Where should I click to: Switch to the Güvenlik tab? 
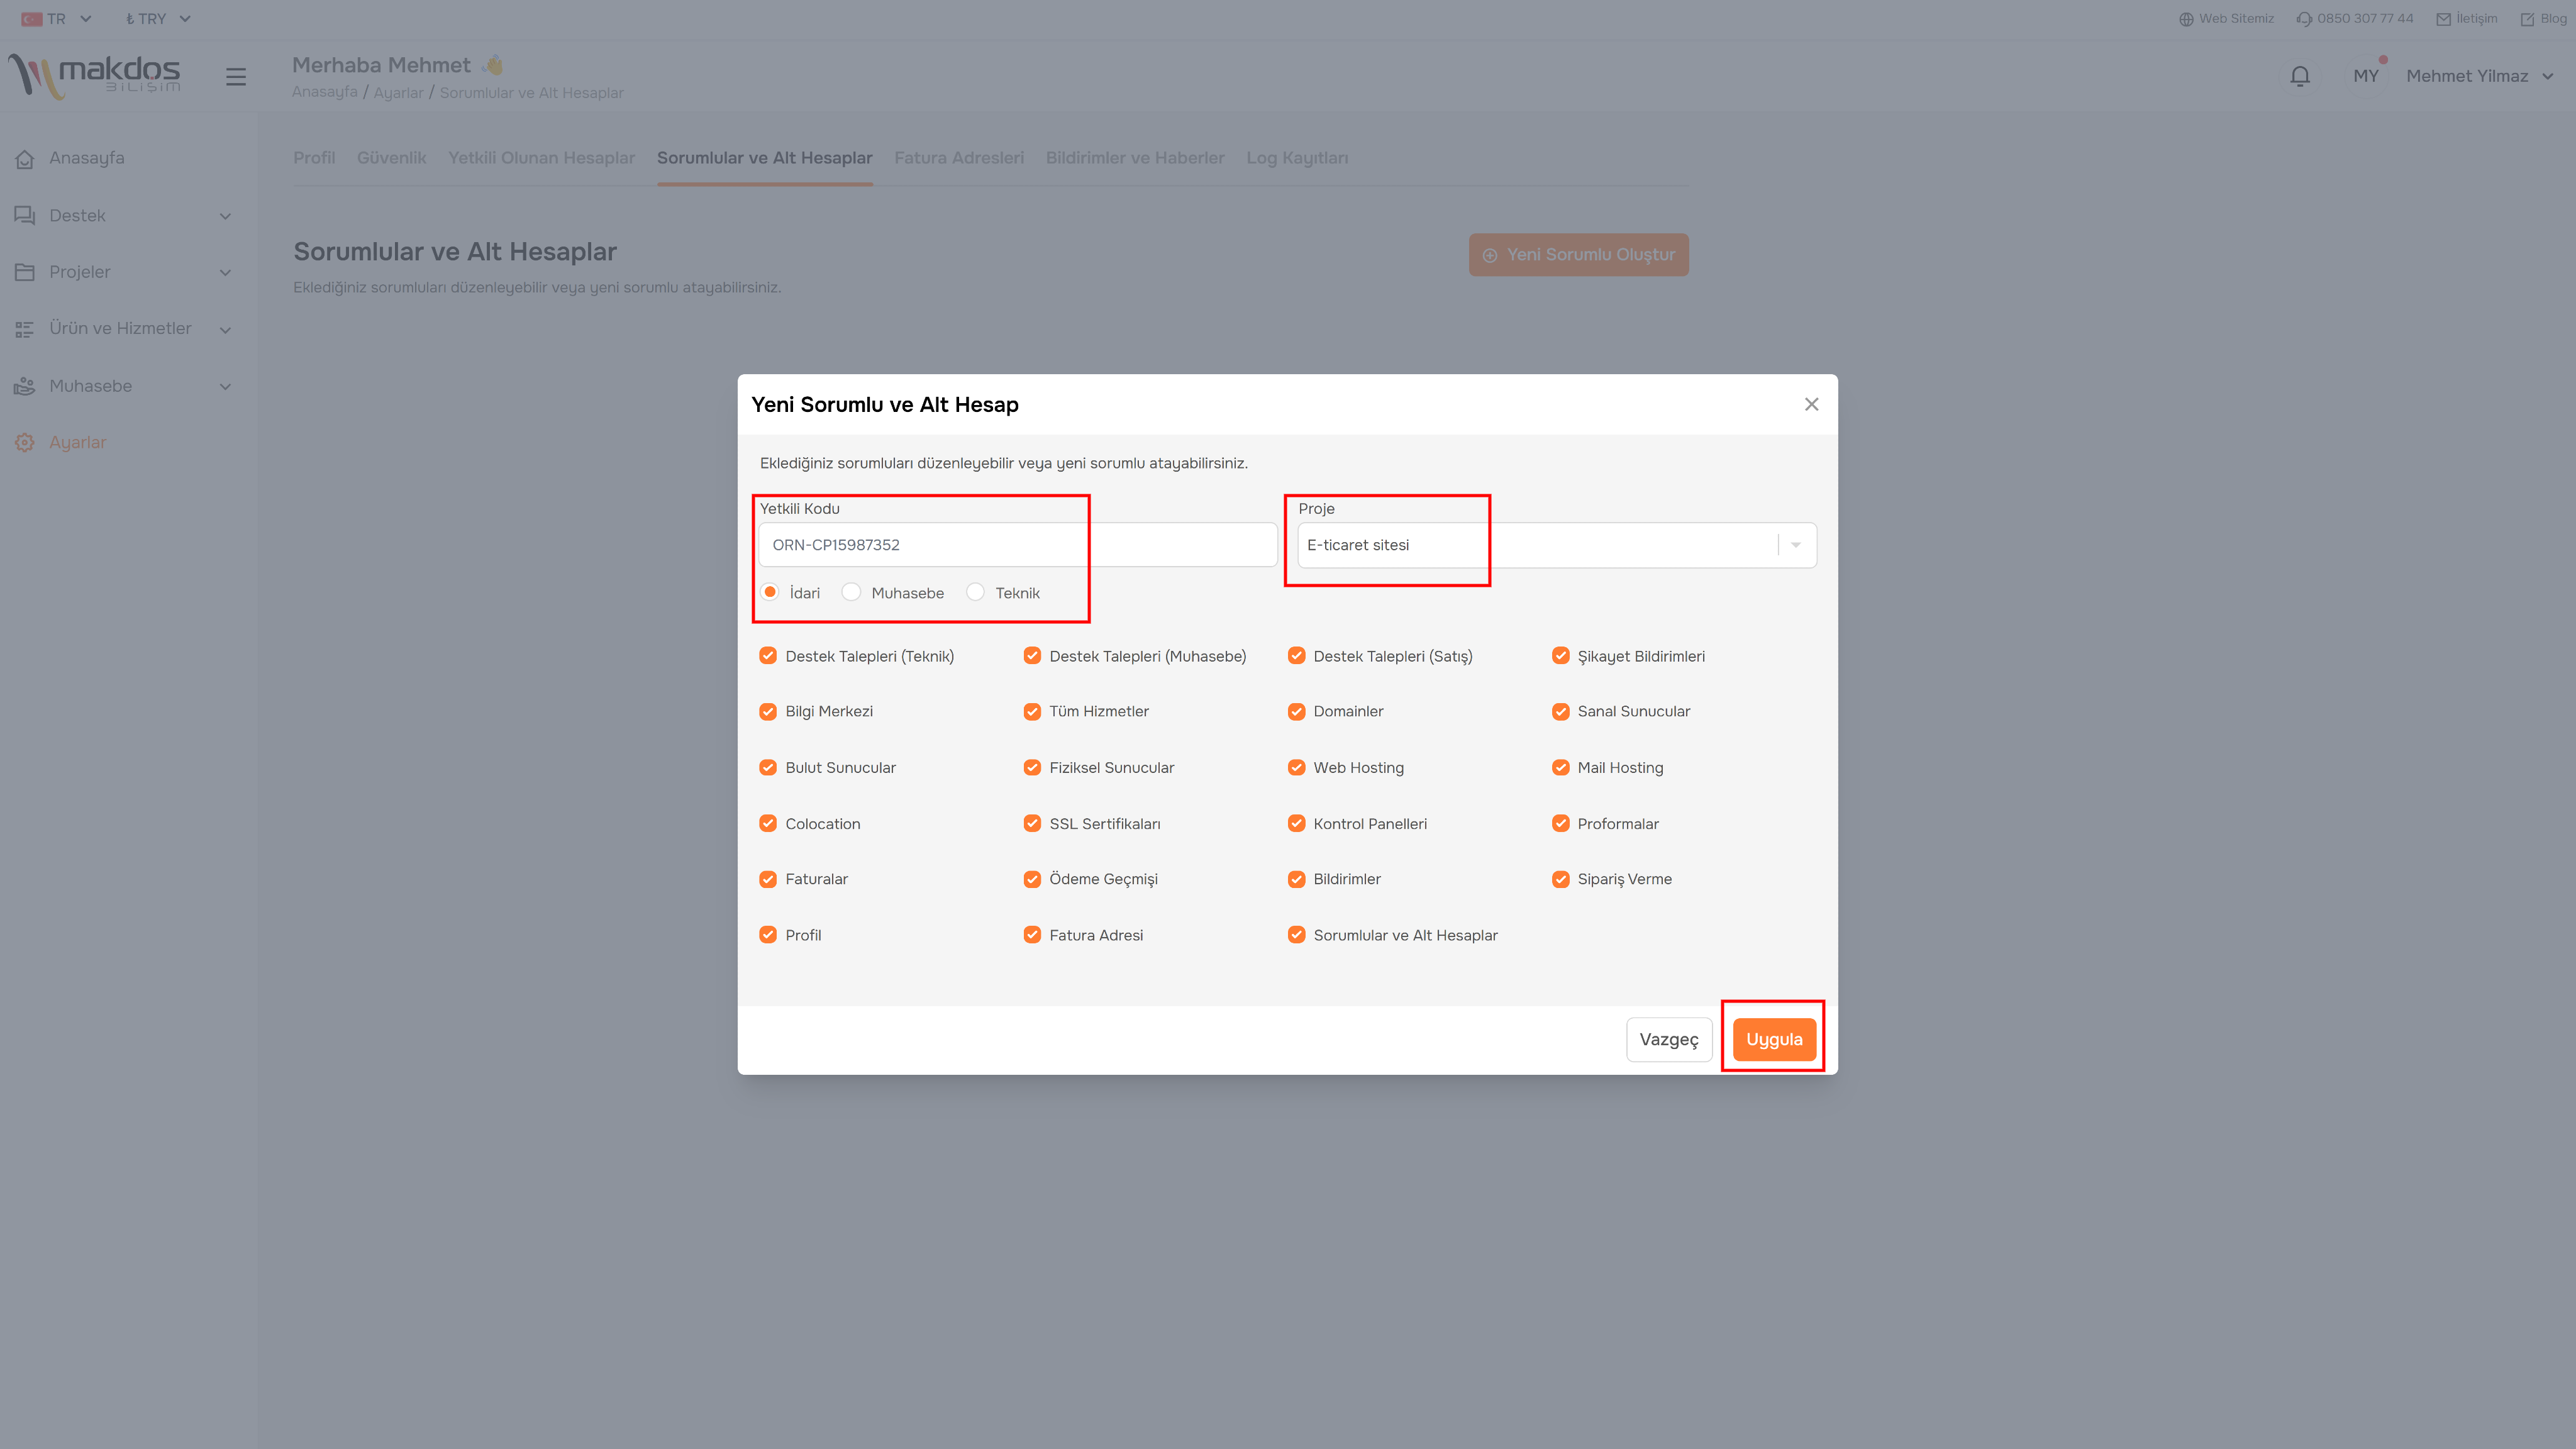(391, 158)
